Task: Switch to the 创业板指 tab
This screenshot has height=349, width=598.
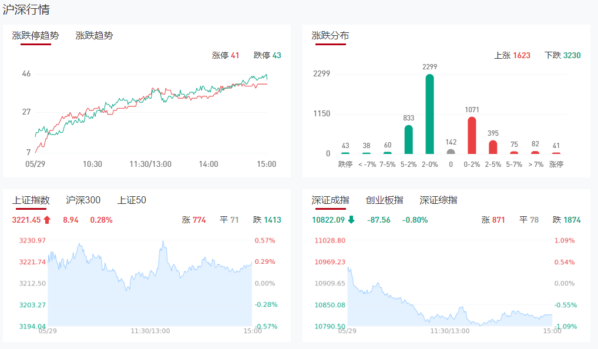Action: pos(384,200)
